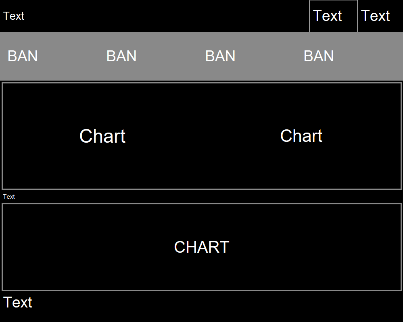This screenshot has width=403, height=322.
Task: Open the uppercase CHART in lower panel
Action: point(202,247)
